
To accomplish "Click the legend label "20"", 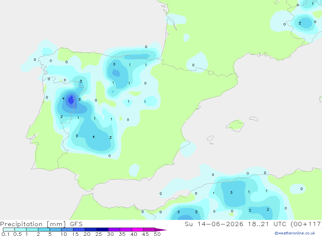I will [x=87, y=234].
